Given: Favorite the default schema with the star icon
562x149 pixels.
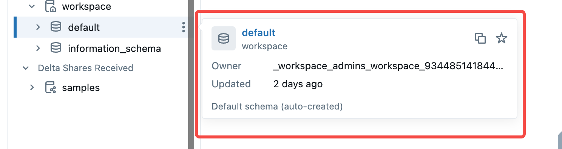Looking at the screenshot, I should coord(501,38).
